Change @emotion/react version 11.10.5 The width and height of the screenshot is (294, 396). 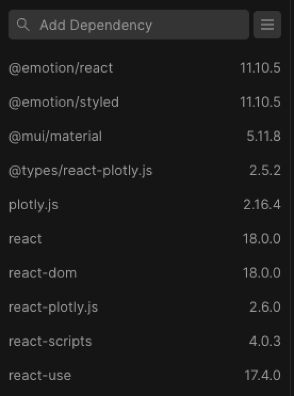tap(260, 68)
